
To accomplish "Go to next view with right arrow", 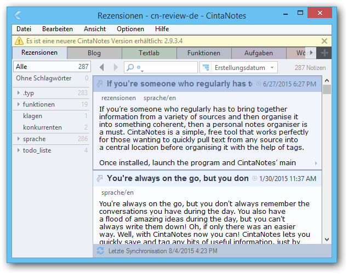I will click(116, 67).
